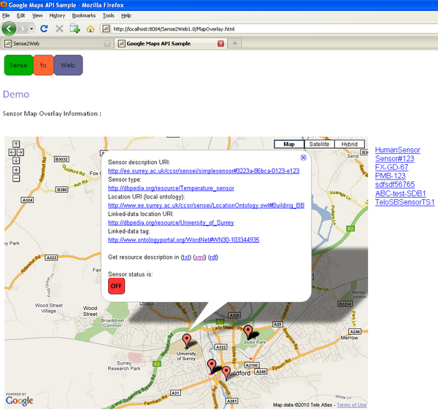Viewport: 438px width, 418px height.
Task: Click the HumanSensor link
Action: coord(398,150)
